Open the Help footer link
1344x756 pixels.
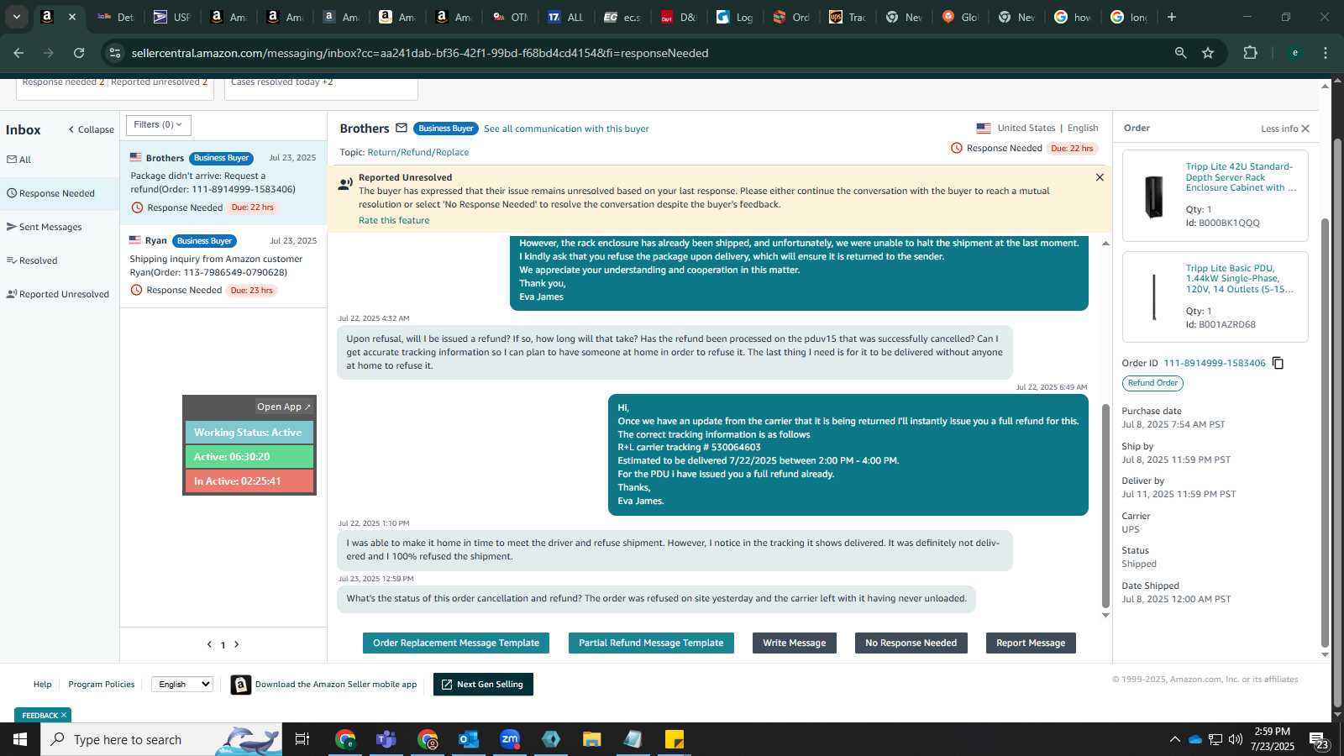(x=43, y=685)
